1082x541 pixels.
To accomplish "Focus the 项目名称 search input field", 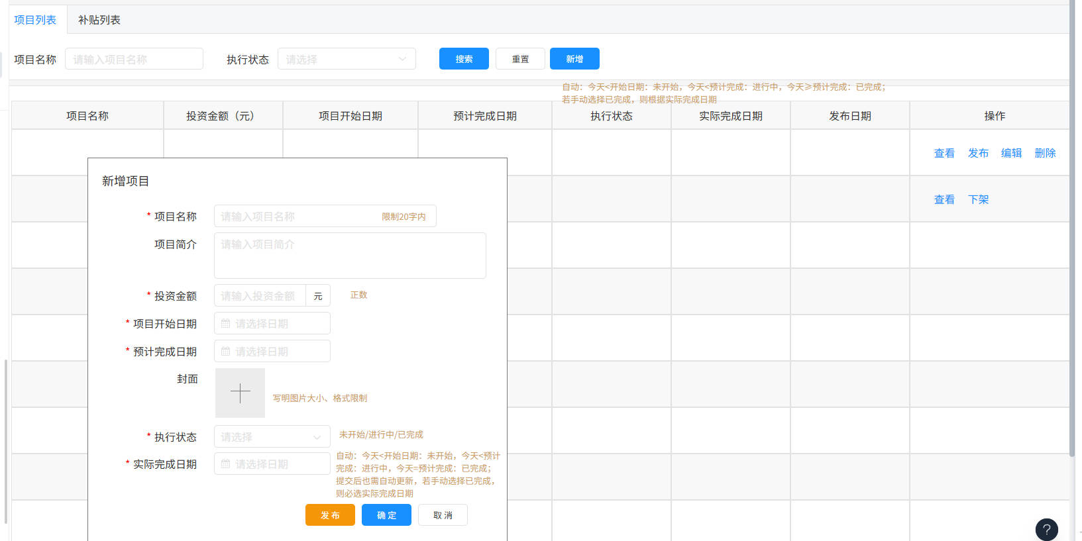I will tap(134, 59).
